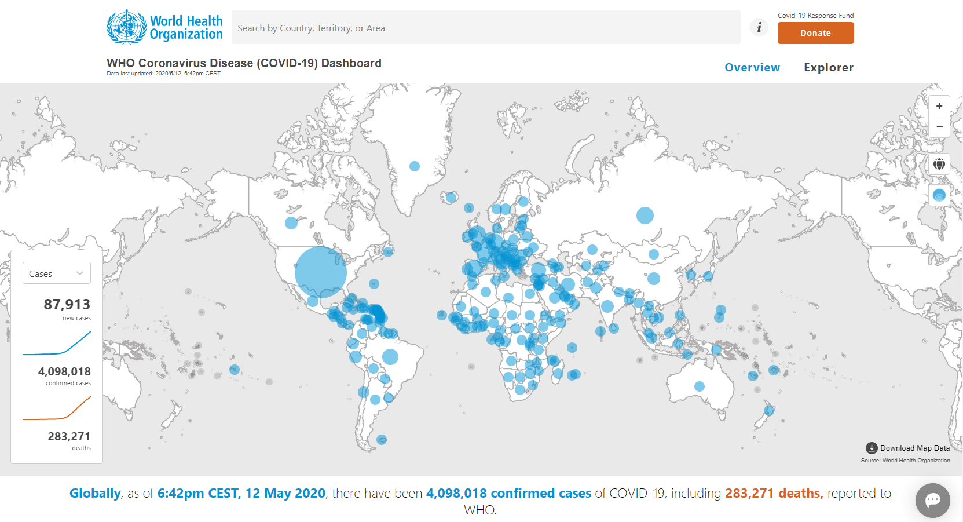Click the new cases blue trend chart
This screenshot has width=963, height=522.
(x=57, y=343)
